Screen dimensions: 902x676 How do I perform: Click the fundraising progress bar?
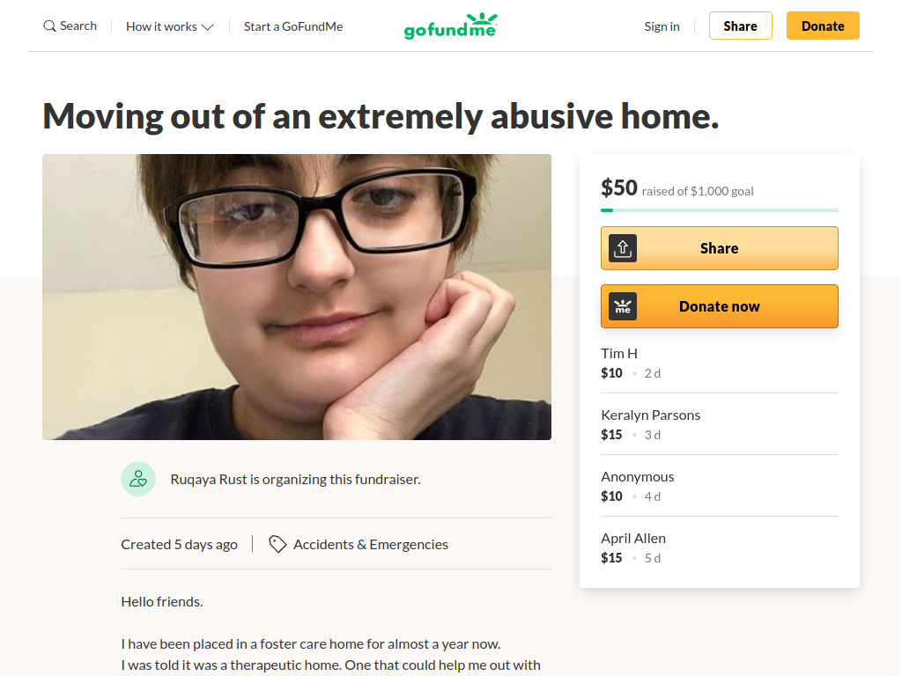coord(719,210)
